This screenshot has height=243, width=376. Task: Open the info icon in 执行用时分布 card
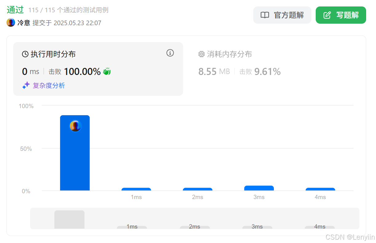coord(170,53)
